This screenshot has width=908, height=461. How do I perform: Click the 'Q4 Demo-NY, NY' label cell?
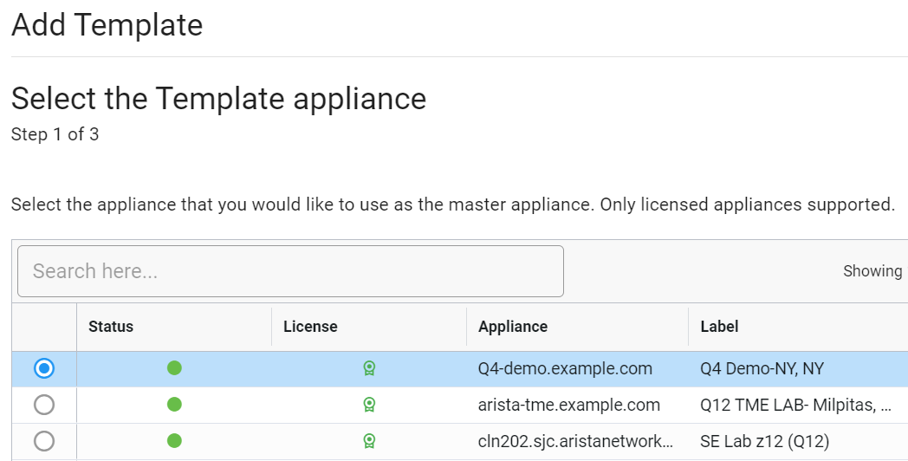762,369
